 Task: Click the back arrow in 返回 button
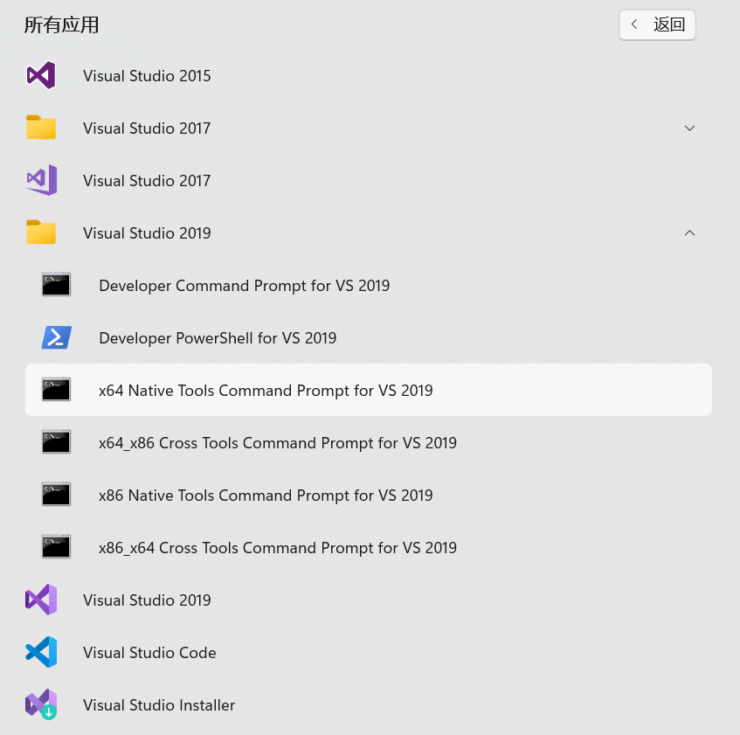click(635, 25)
